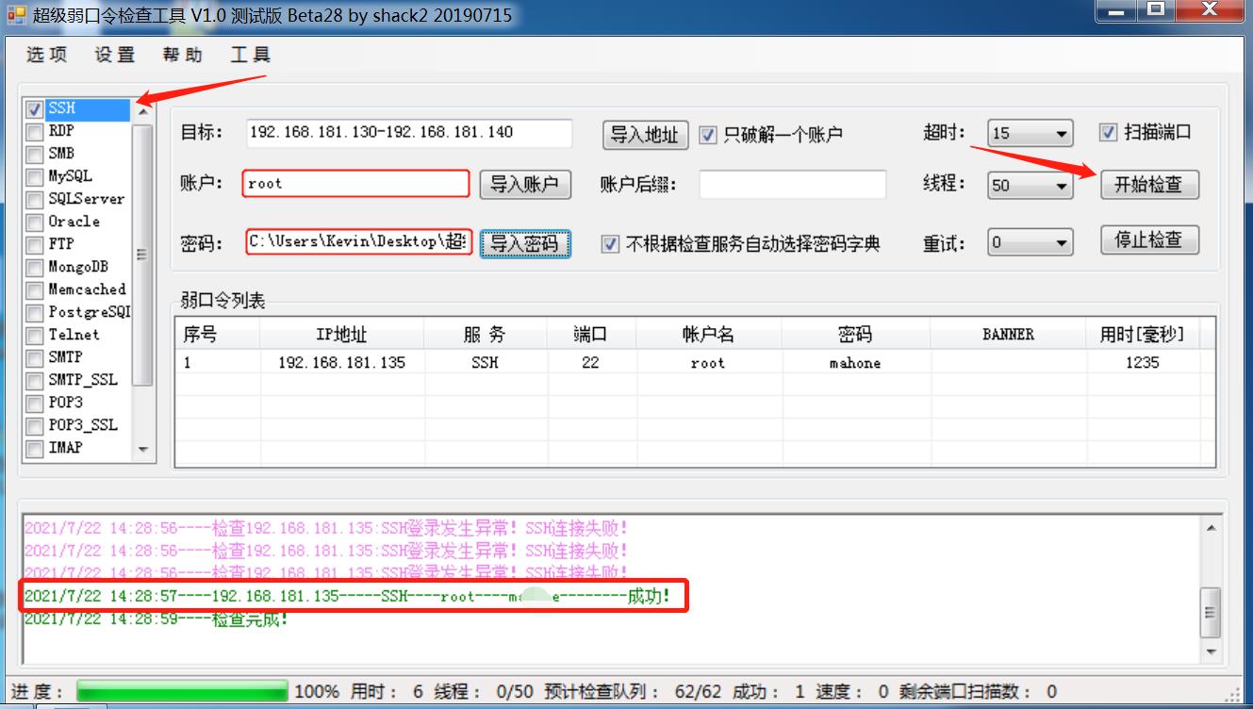The image size is (1253, 709).
Task: Check the Memcached service checkbox
Action: (35, 290)
